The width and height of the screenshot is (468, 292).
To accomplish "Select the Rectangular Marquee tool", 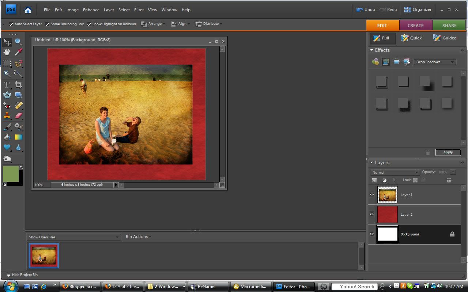I will click(7, 63).
